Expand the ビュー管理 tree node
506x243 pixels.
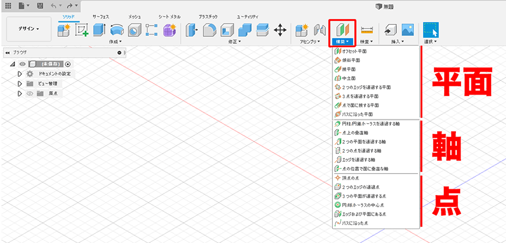point(19,84)
